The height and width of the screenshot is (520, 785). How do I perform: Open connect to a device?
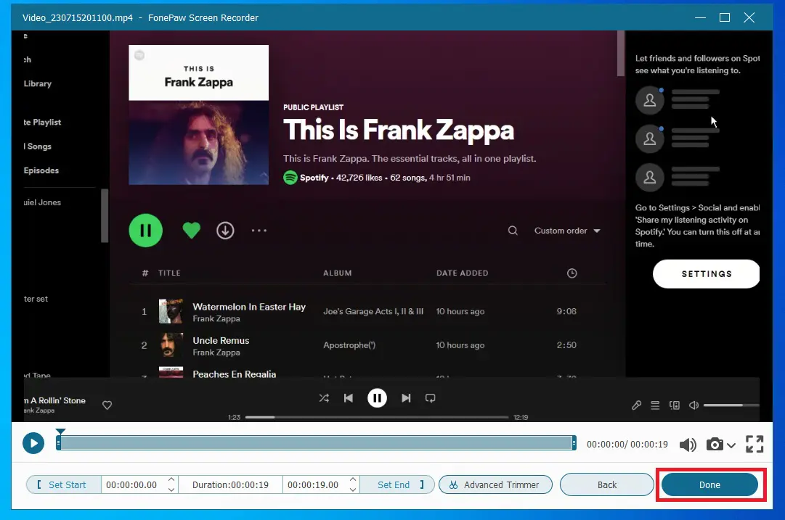point(675,405)
